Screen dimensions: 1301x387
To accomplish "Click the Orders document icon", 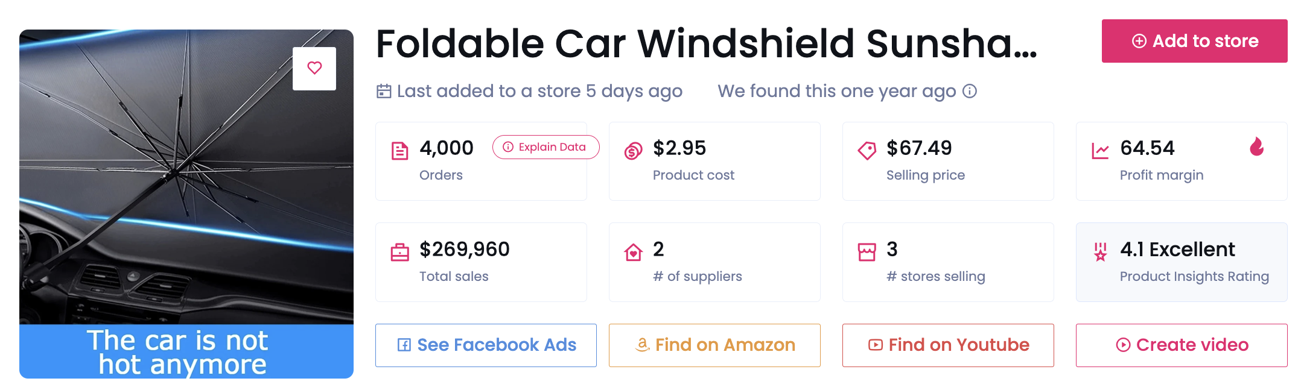I will (399, 151).
